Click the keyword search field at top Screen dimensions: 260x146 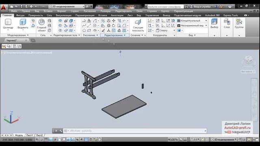click(x=165, y=6)
